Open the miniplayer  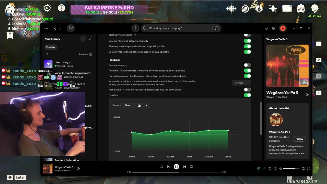pyautogui.click(x=303, y=169)
